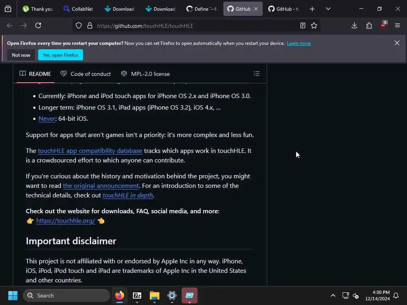The height and width of the screenshot is (305, 407).
Task: Click the taskbar Search box
Action: (66, 295)
